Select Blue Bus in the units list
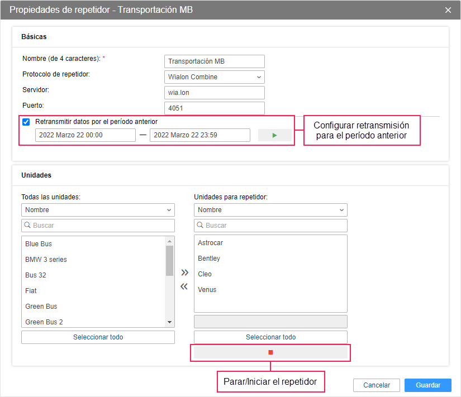 (x=39, y=244)
